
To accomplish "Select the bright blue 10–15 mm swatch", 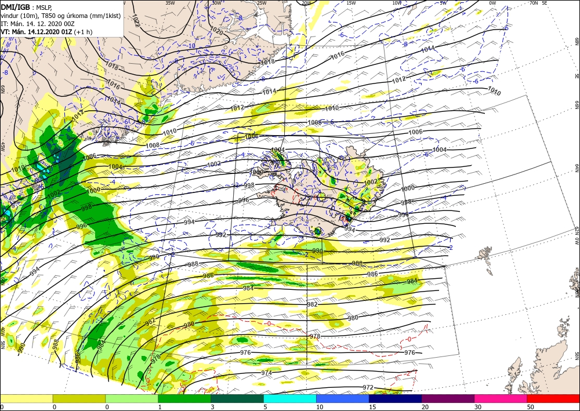I will pyautogui.click(x=343, y=398).
